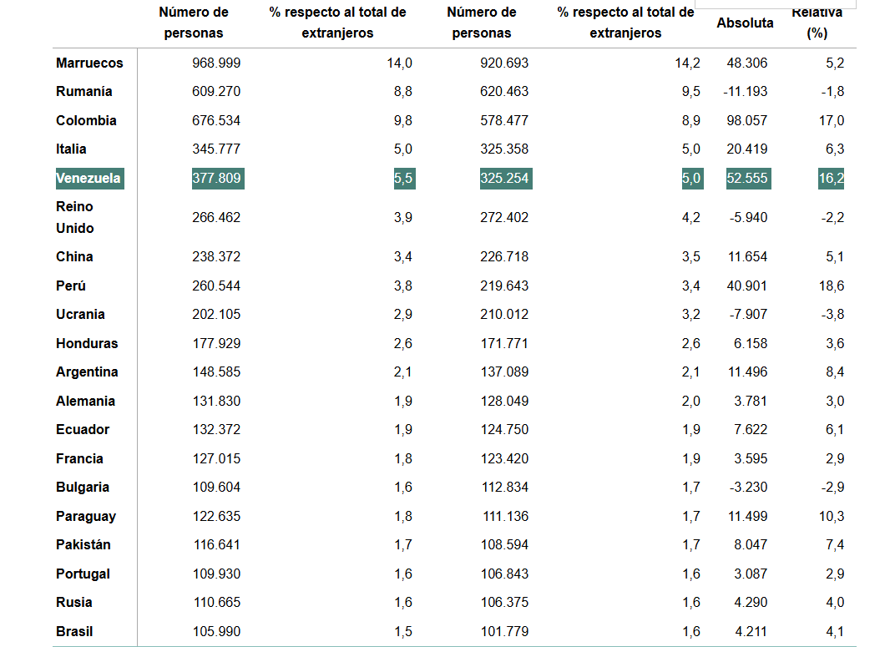The image size is (890, 647).
Task: Click Colombia's absolute change 98.057
Action: [x=747, y=121]
